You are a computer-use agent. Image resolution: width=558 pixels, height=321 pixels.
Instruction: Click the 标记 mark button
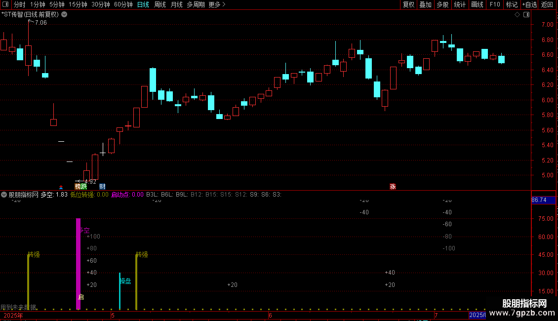tap(512, 4)
